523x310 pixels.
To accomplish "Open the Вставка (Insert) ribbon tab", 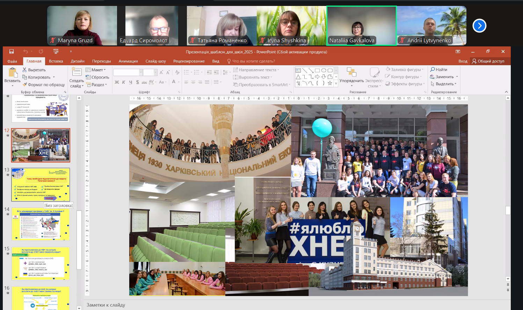I will click(x=56, y=61).
